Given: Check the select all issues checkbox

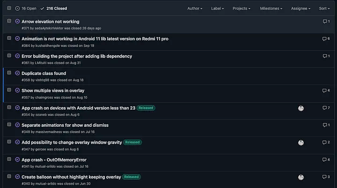Looking at the screenshot, I should (9, 8).
